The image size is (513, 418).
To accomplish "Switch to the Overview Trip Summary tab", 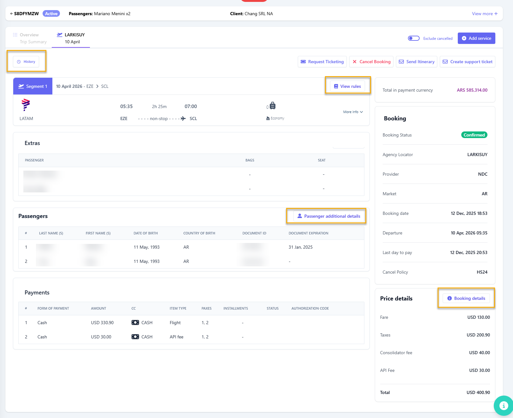I will [x=30, y=38].
